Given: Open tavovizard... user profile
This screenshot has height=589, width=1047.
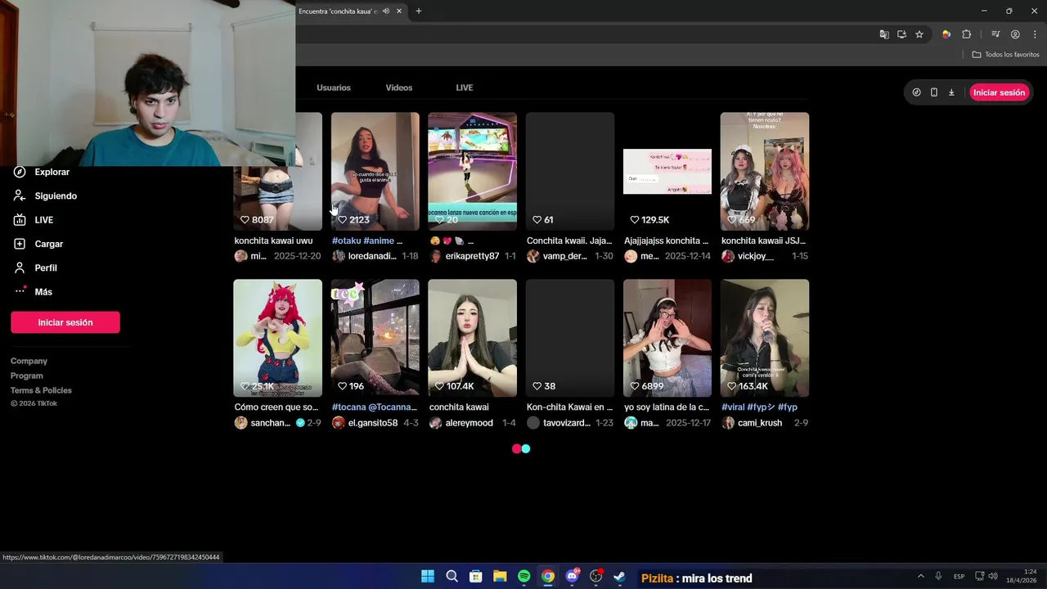Looking at the screenshot, I should point(567,423).
